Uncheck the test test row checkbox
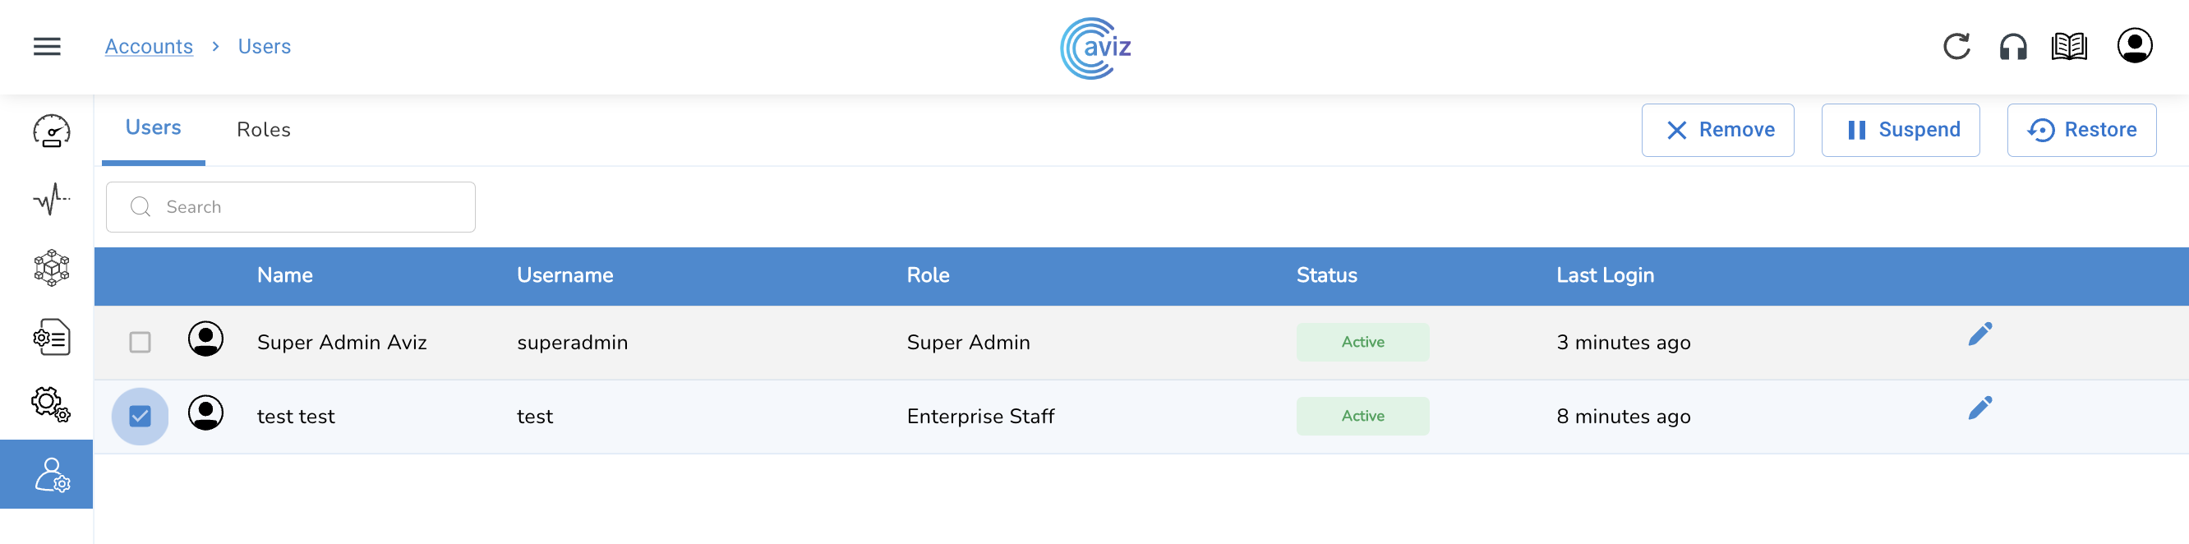The height and width of the screenshot is (544, 2189). click(141, 417)
